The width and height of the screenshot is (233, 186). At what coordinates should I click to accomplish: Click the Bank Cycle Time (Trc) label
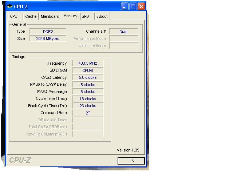click(47, 106)
